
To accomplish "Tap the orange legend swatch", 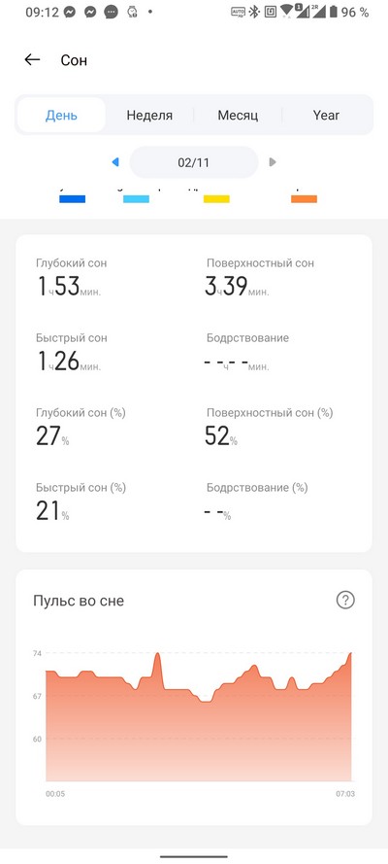I will [304, 199].
